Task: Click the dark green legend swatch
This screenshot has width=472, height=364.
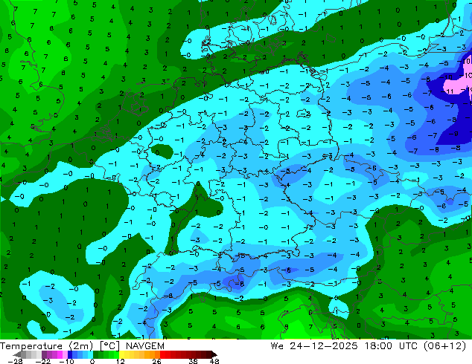Action: pyautogui.click(x=95, y=355)
